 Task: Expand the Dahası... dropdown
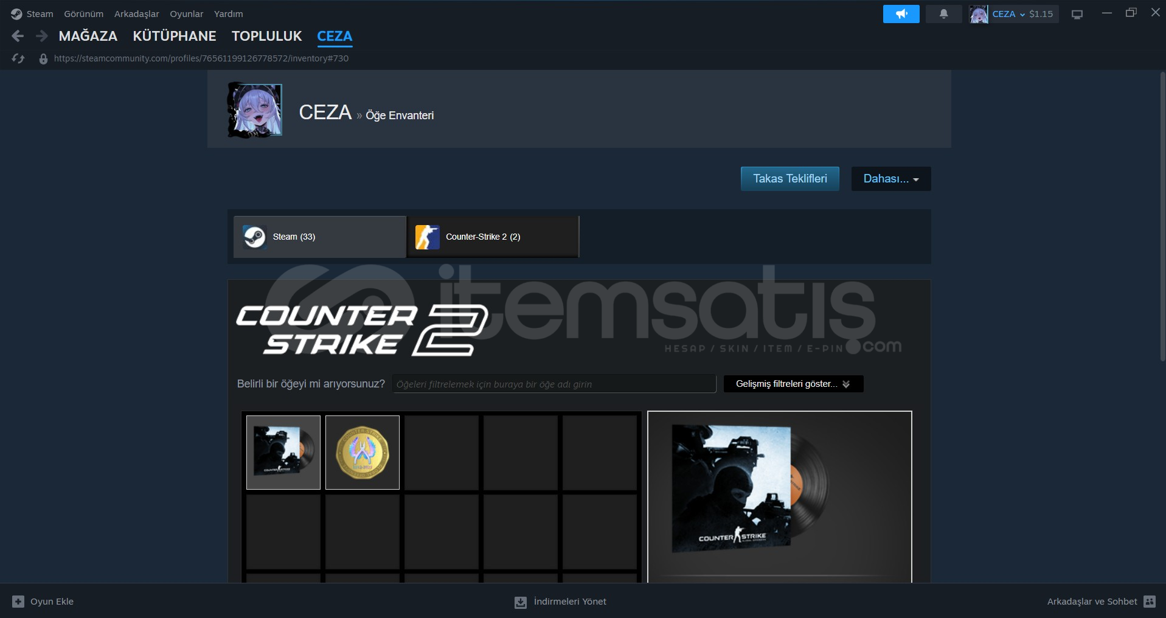891,179
